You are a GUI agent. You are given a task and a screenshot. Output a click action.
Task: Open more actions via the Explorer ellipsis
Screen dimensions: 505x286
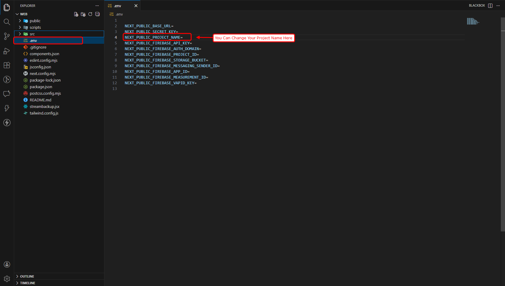(x=97, y=5)
